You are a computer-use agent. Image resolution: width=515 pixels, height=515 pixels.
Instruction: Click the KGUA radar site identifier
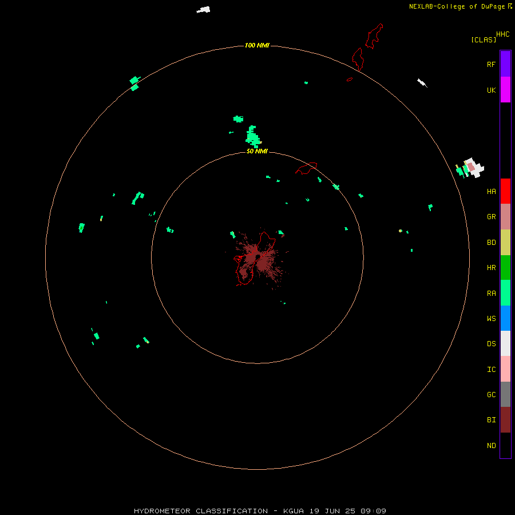(x=294, y=511)
